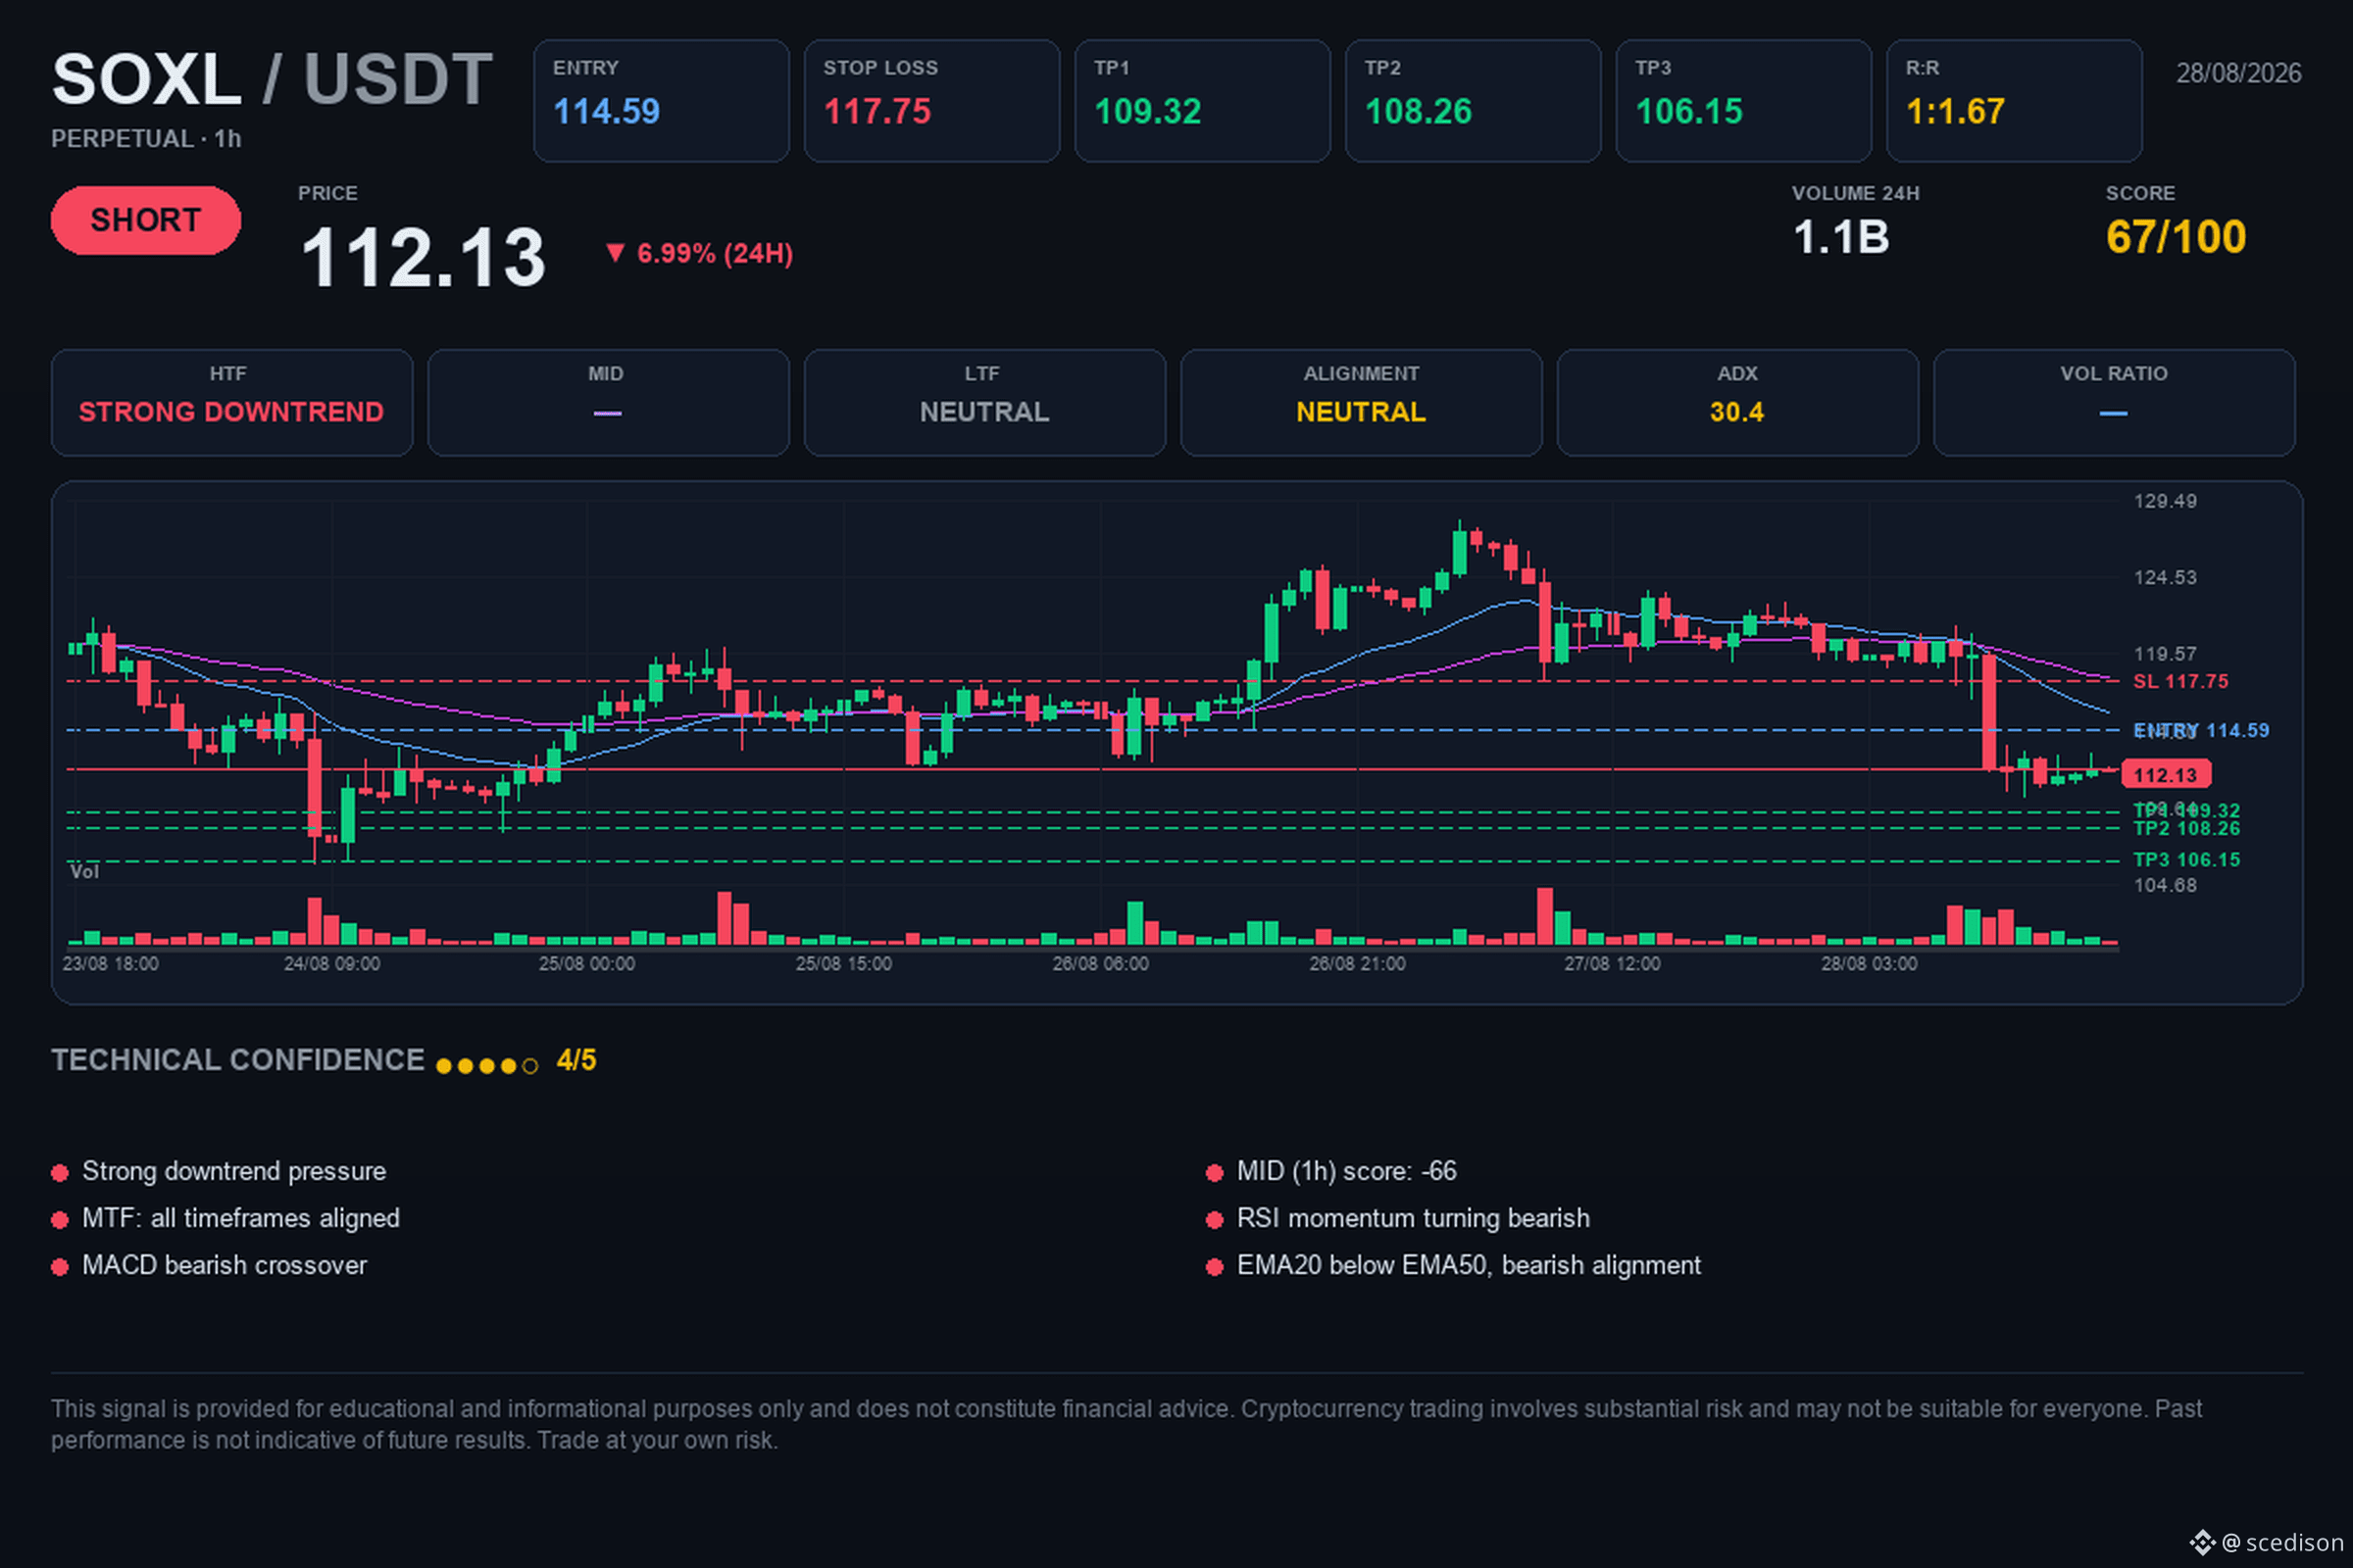This screenshot has width=2353, height=1568.
Task: Click the 124.53 price axis label
Action: pos(2165,577)
